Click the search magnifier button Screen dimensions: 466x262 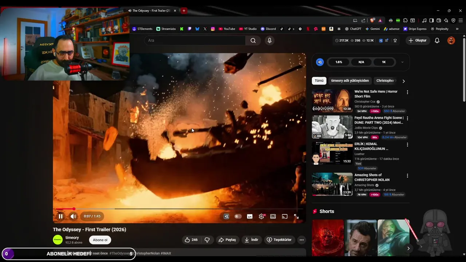(x=253, y=40)
